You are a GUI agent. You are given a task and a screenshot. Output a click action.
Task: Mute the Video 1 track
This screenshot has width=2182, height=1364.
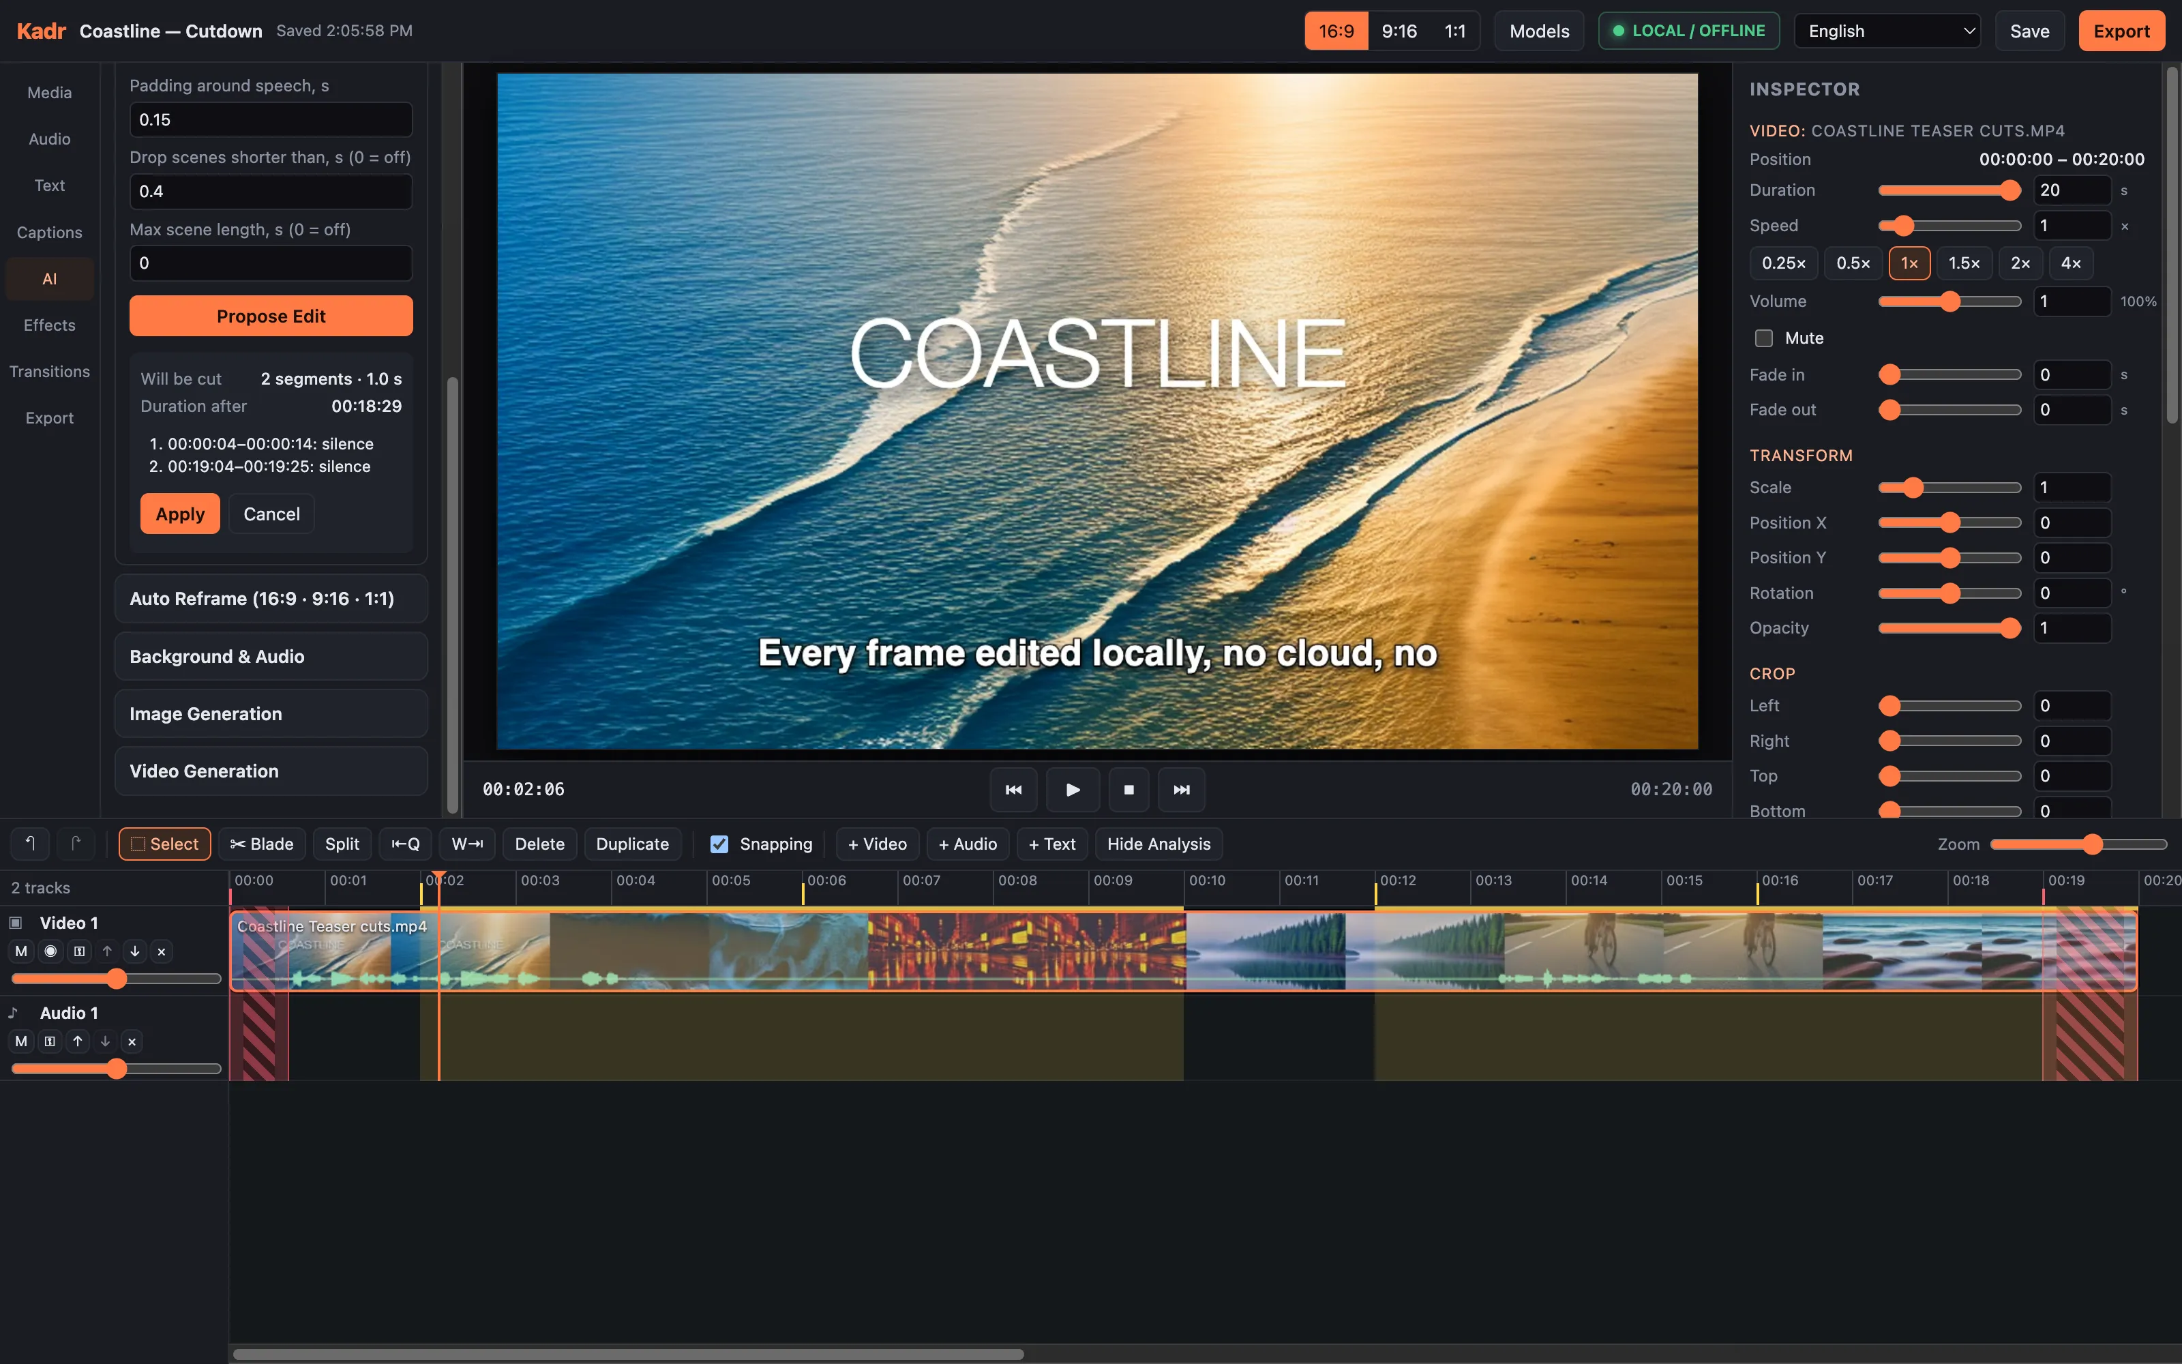[x=20, y=951]
